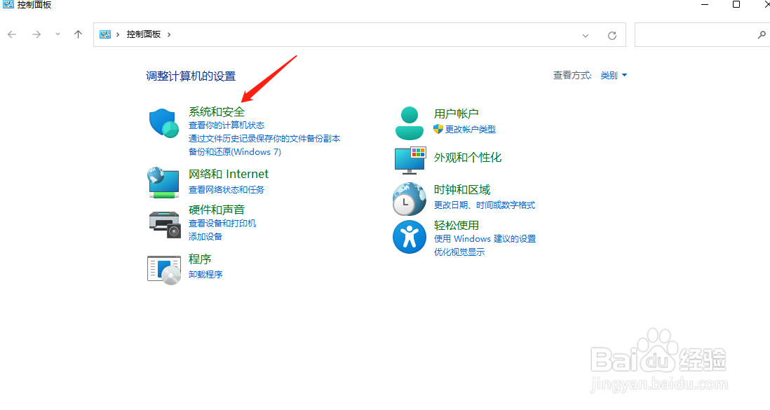The image size is (770, 410).
Task: Open the 硬件和声音 category
Action: tap(217, 210)
